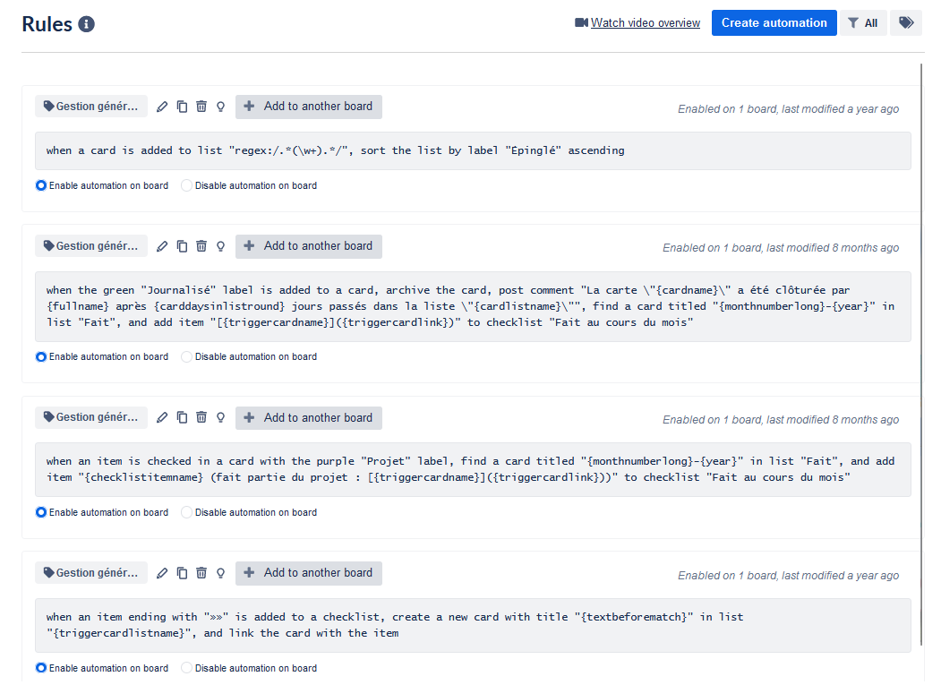941x685 pixels.
Task: Duplicate the "Journalisé" label rule
Action: (182, 246)
